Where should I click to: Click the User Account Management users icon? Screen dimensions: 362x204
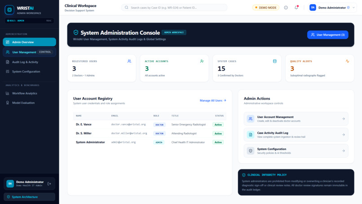tap(251, 119)
